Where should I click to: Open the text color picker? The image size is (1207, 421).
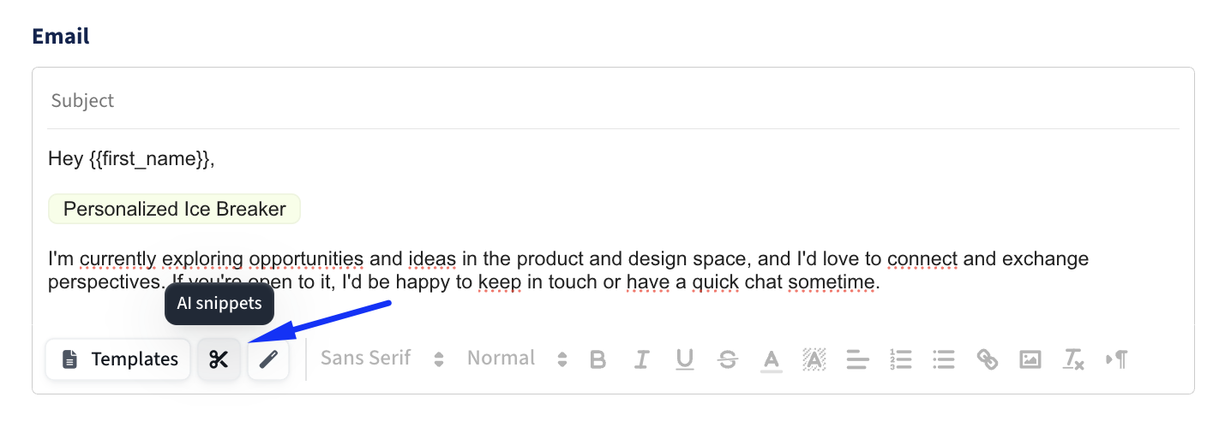pyautogui.click(x=772, y=359)
